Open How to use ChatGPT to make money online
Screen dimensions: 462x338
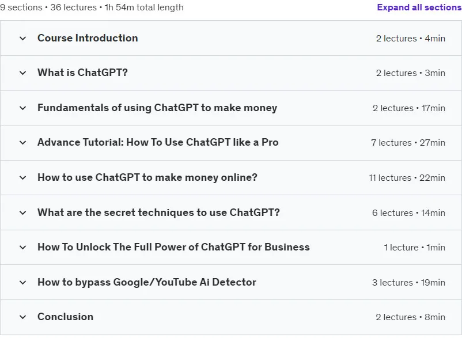click(x=147, y=177)
